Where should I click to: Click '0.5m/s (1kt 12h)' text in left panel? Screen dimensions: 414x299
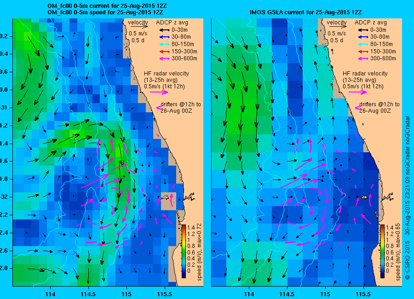(x=165, y=86)
